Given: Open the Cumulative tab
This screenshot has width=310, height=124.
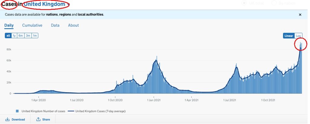Looking at the screenshot, I should [x=32, y=25].
